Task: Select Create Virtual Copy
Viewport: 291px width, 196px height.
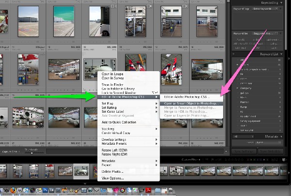Action: pyautogui.click(x=116, y=133)
